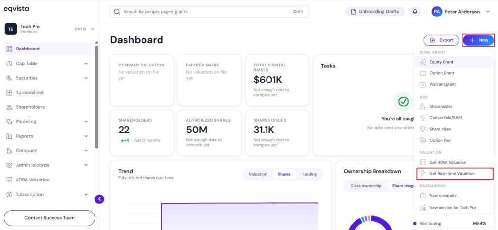
Task: Click the New service chart icon
Action: 423,208
